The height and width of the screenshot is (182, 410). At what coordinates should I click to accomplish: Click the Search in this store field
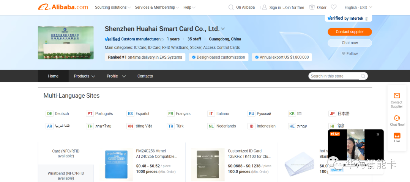coord(335,76)
